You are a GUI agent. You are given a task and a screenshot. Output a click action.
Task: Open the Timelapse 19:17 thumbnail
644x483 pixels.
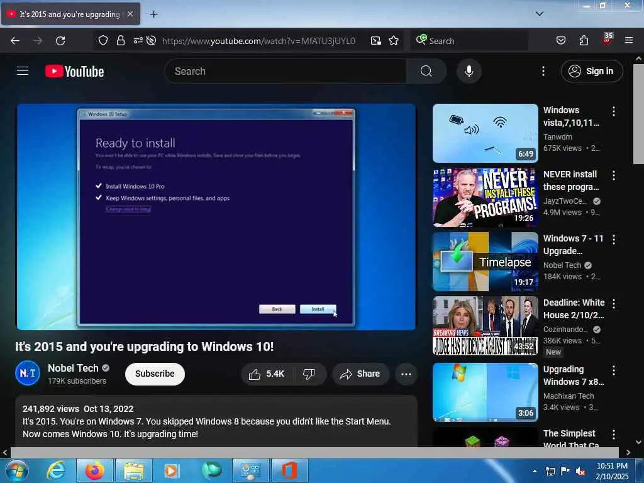(486, 261)
